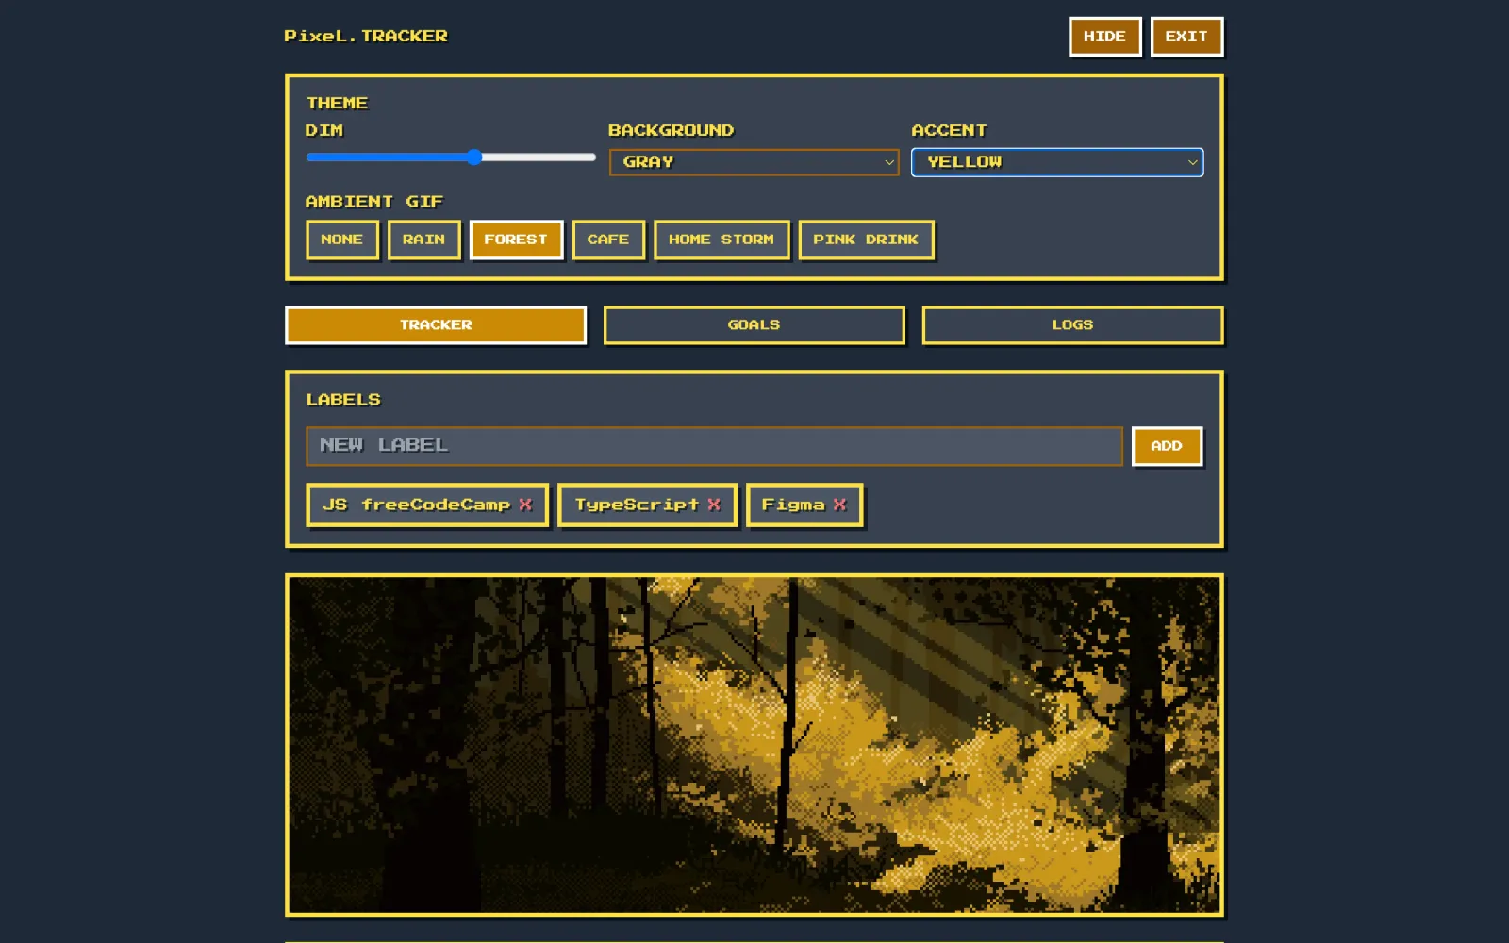Pick the HOME STORM ambient GIF
The width and height of the screenshot is (1509, 943).
pos(721,240)
